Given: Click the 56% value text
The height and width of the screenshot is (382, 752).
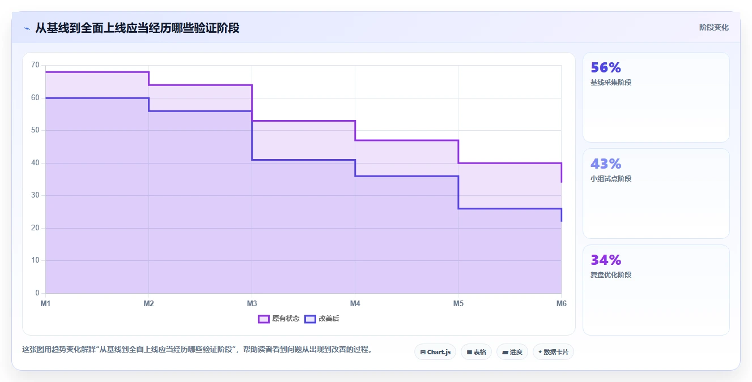Looking at the screenshot, I should point(606,67).
